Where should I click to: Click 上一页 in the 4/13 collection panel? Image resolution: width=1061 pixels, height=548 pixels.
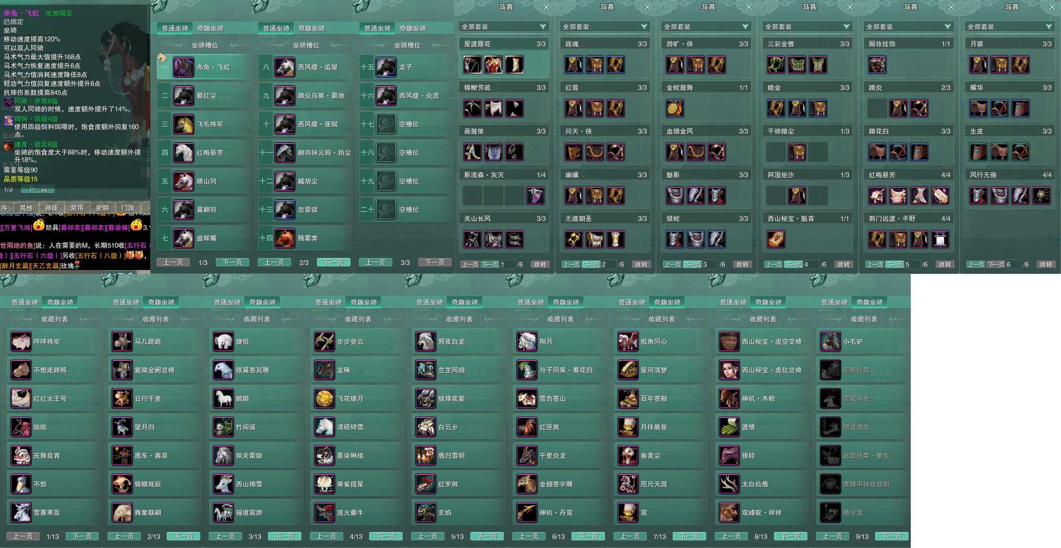click(326, 536)
